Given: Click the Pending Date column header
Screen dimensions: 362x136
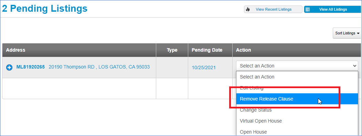Looking at the screenshot, I should (x=207, y=50).
